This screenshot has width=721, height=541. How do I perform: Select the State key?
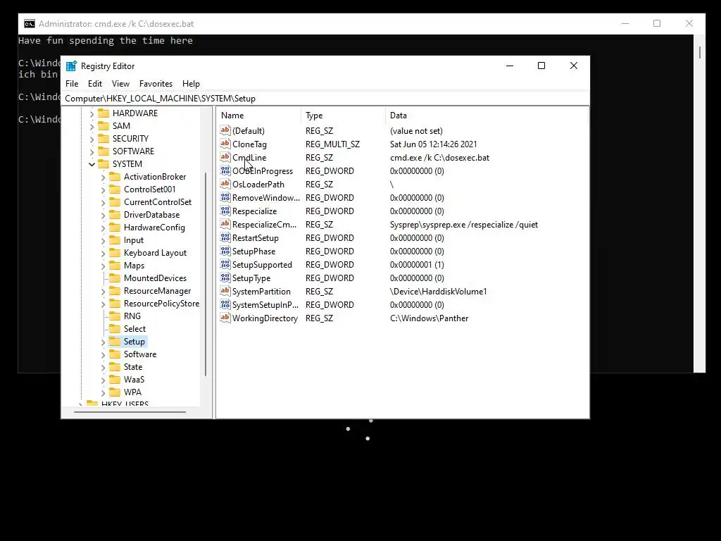click(x=133, y=367)
